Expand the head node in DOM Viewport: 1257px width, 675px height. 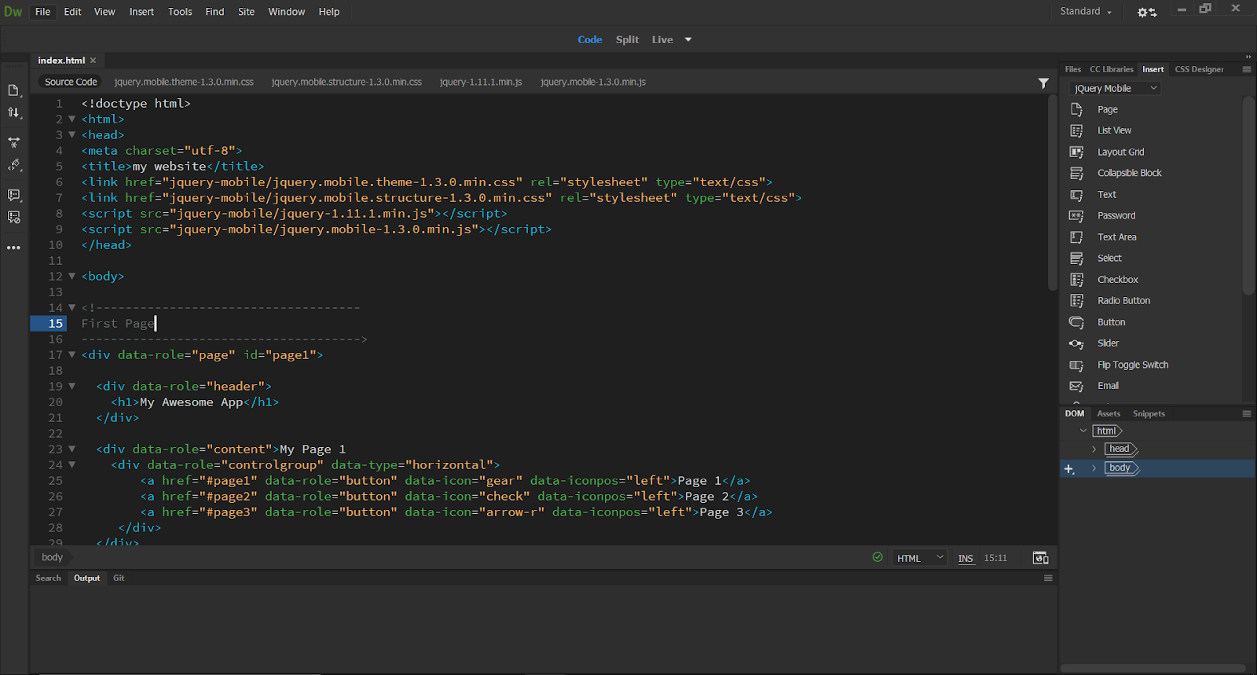coord(1094,449)
